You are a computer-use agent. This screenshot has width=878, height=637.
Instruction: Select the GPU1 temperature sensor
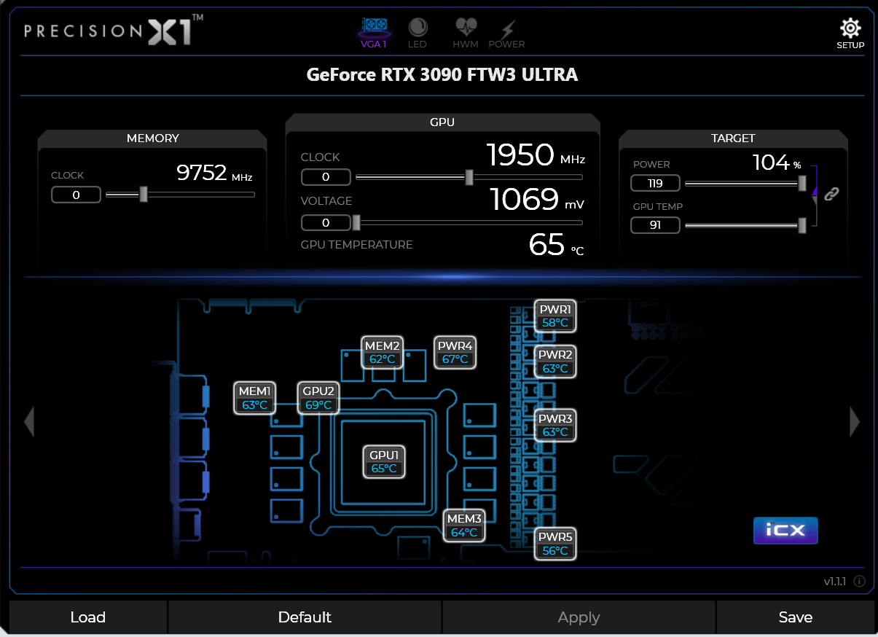pyautogui.click(x=384, y=461)
